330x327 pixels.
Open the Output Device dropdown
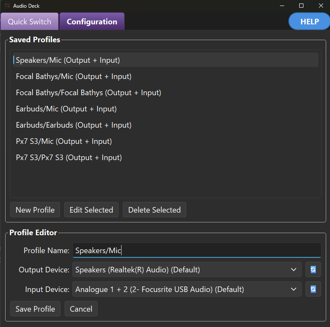[187, 269]
